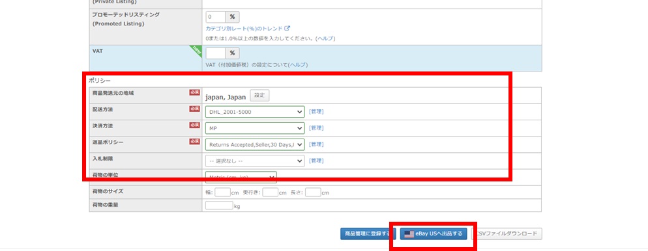Open the MP payment method dropdown
This screenshot has height=251, width=648.
click(255, 128)
